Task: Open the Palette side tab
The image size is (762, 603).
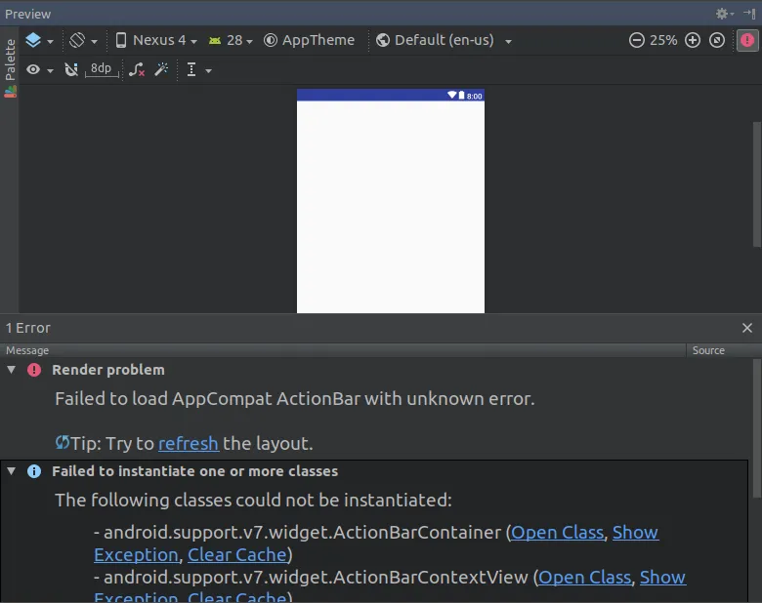Action: click(x=10, y=67)
